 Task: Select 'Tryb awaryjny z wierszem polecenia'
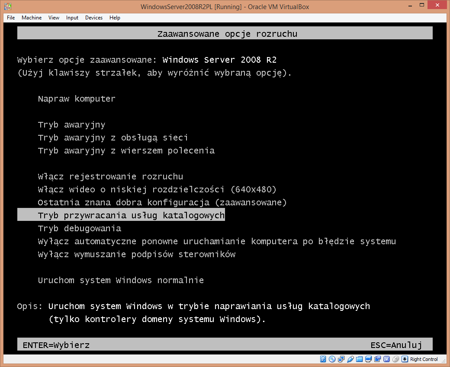pos(126,151)
